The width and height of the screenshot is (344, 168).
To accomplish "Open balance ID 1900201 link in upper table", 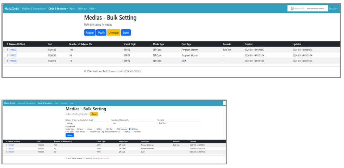I will [13, 55].
